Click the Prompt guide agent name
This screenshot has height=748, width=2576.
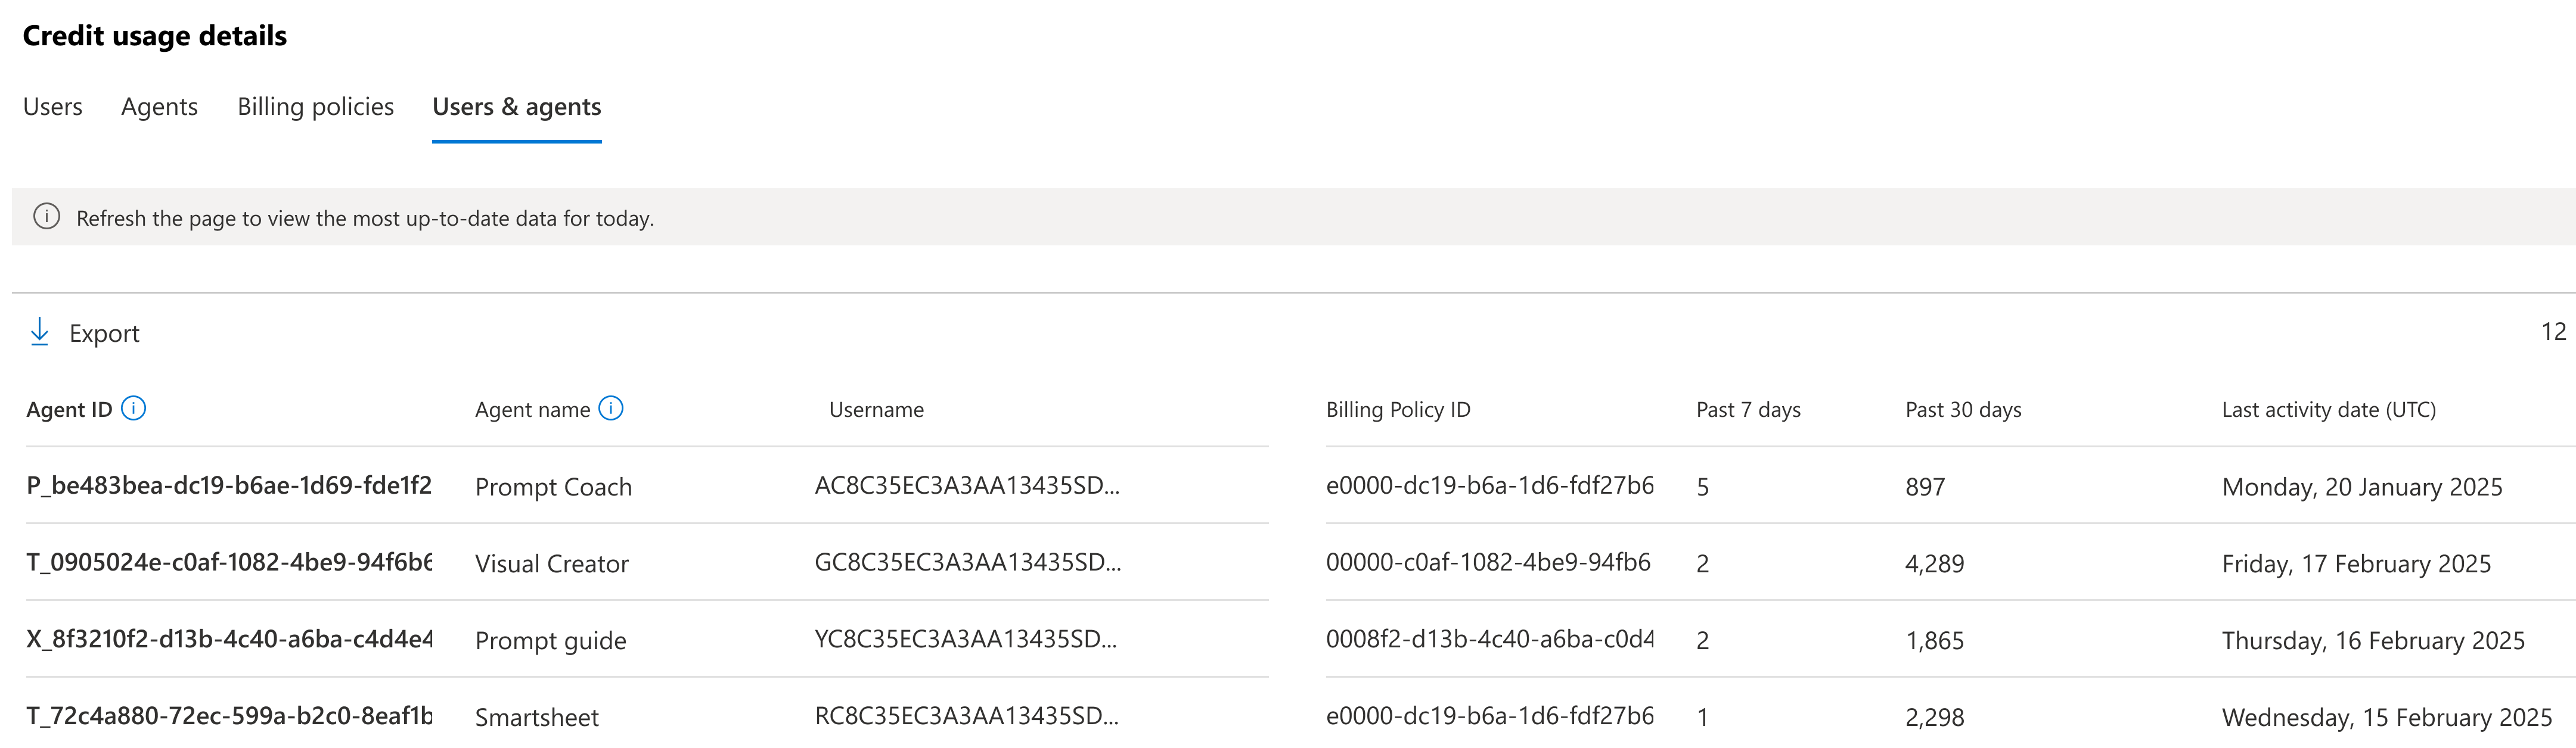(550, 641)
